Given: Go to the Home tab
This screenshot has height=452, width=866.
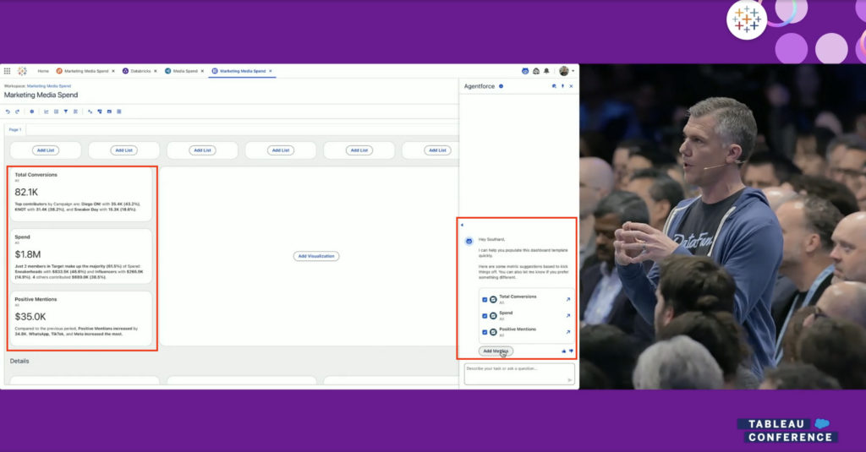Looking at the screenshot, I should coord(43,71).
